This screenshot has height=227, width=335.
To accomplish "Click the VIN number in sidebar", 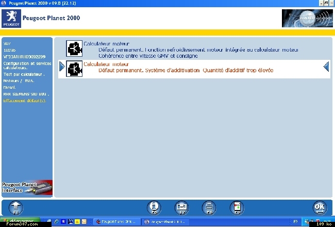I will click(x=24, y=57).
